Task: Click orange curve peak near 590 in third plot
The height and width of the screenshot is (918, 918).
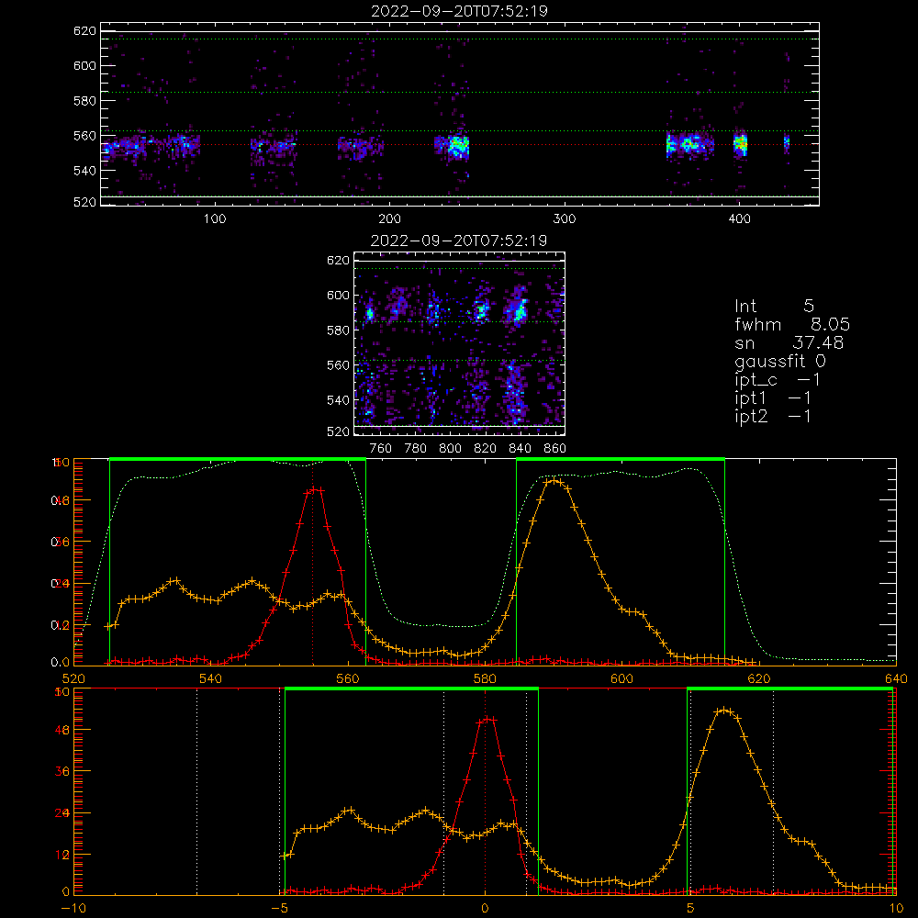Action: coord(554,481)
